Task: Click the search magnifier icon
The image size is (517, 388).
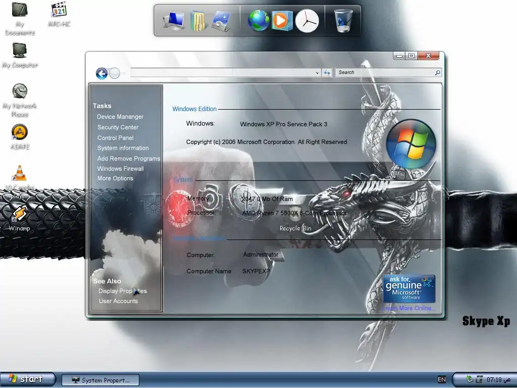Action: point(437,73)
